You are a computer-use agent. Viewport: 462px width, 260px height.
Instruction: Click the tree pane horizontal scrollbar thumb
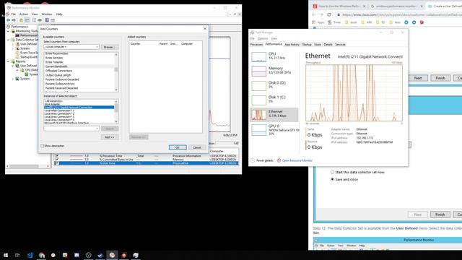[24, 166]
